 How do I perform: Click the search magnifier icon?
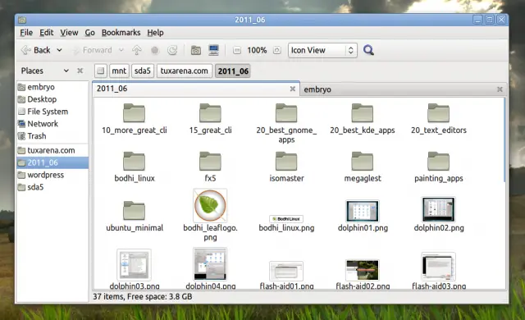pos(368,50)
